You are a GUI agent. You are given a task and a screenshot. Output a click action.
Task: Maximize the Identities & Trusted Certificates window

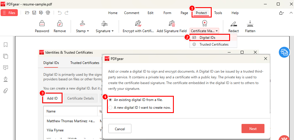pos(242,52)
